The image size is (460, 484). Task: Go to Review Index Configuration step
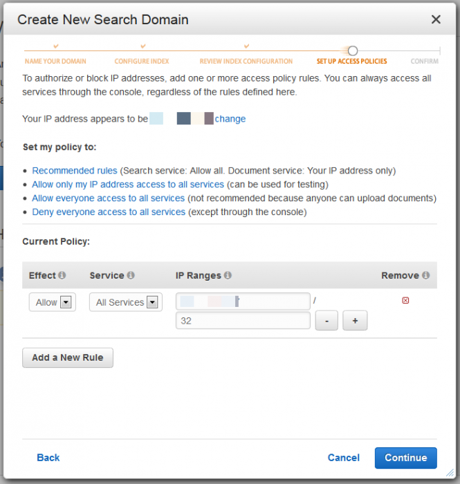(x=246, y=61)
